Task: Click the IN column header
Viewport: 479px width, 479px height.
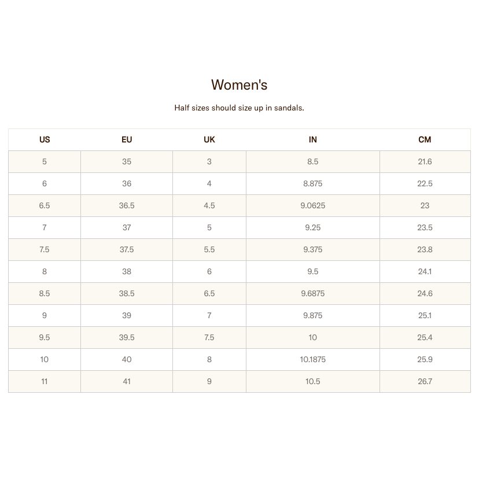Action: point(313,139)
